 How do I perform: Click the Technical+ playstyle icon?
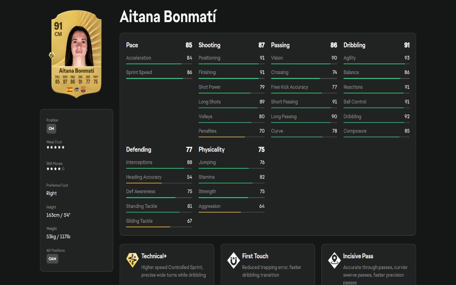[132, 260]
